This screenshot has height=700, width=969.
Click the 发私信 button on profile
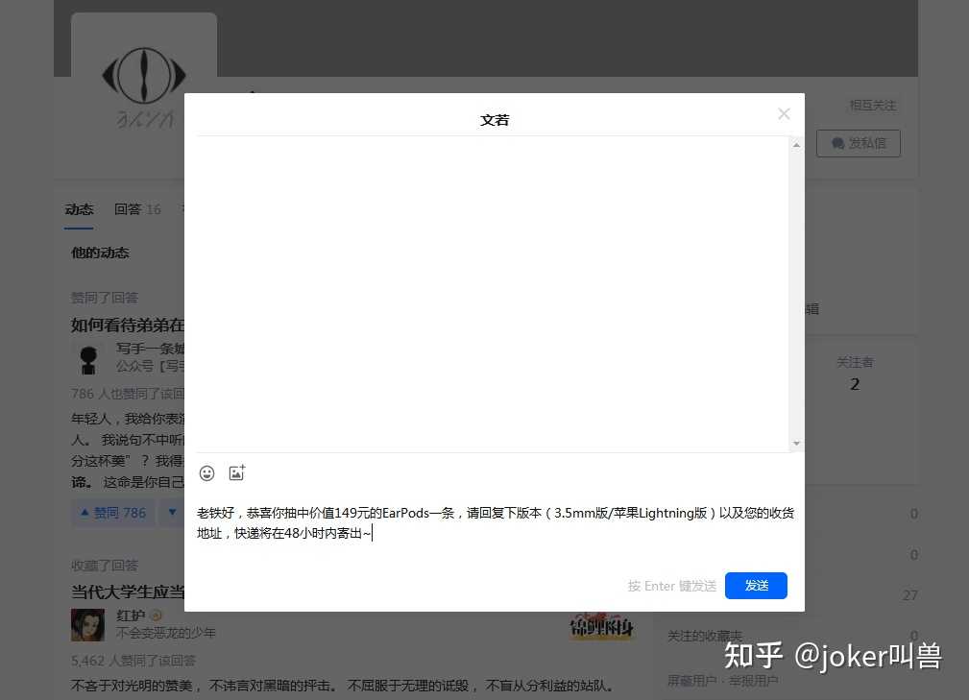point(858,143)
